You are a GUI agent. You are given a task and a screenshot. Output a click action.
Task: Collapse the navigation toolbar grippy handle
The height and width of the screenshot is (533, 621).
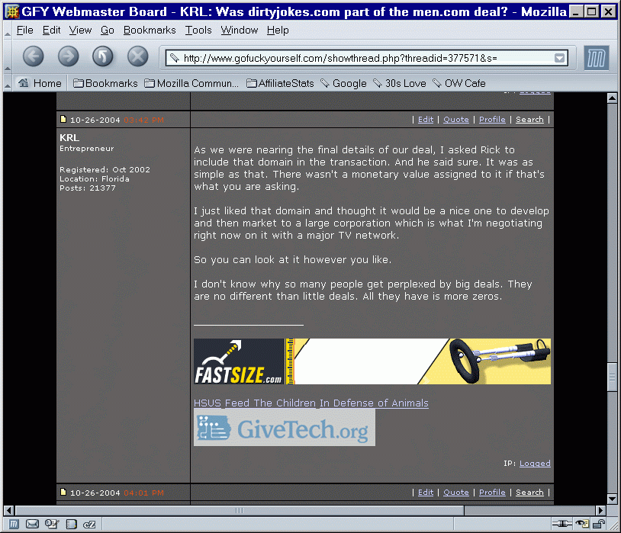[x=8, y=57]
